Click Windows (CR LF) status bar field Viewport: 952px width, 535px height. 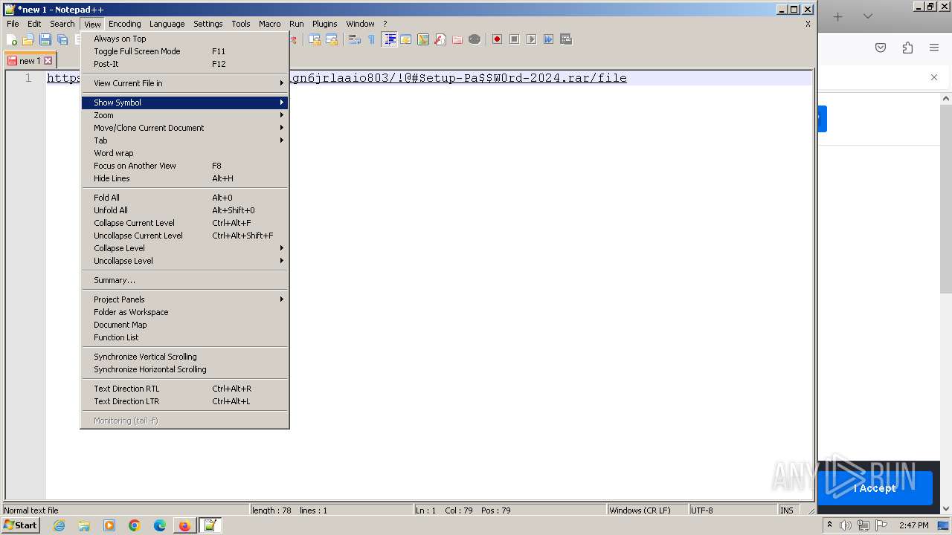(x=646, y=510)
